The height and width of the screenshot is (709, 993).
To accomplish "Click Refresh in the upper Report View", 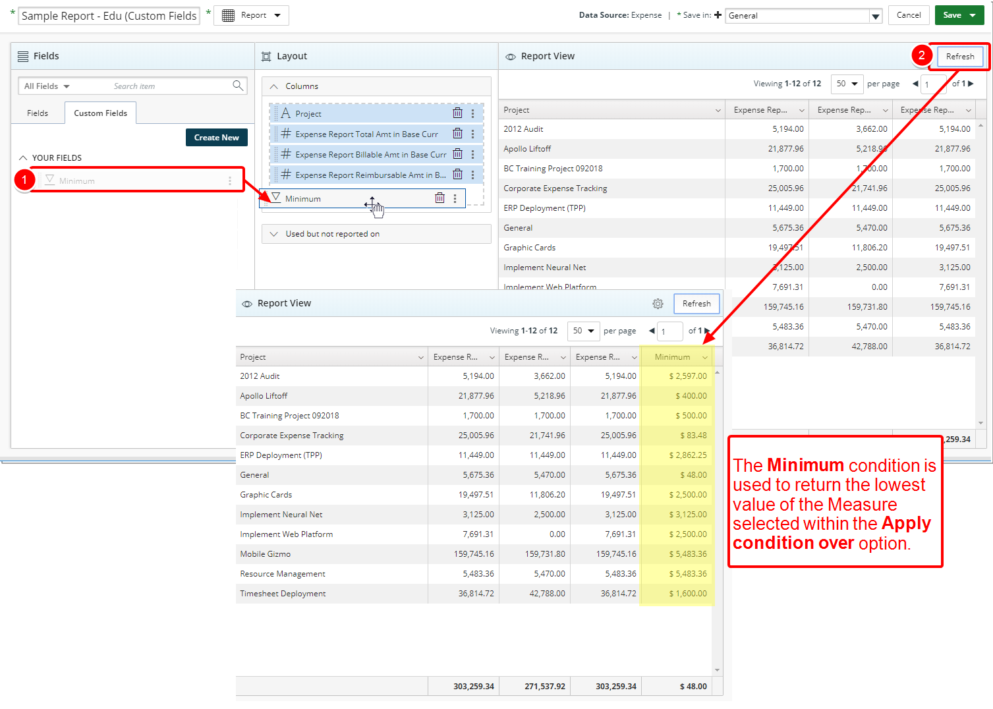I will pyautogui.click(x=960, y=57).
